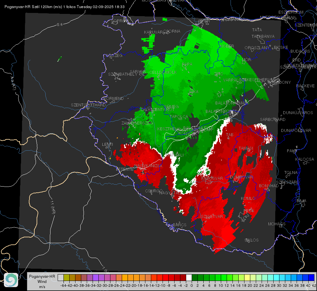Screen dimensions: 317x291
Task: Choose the dark blue swatch at legend end
Action: (311, 277)
